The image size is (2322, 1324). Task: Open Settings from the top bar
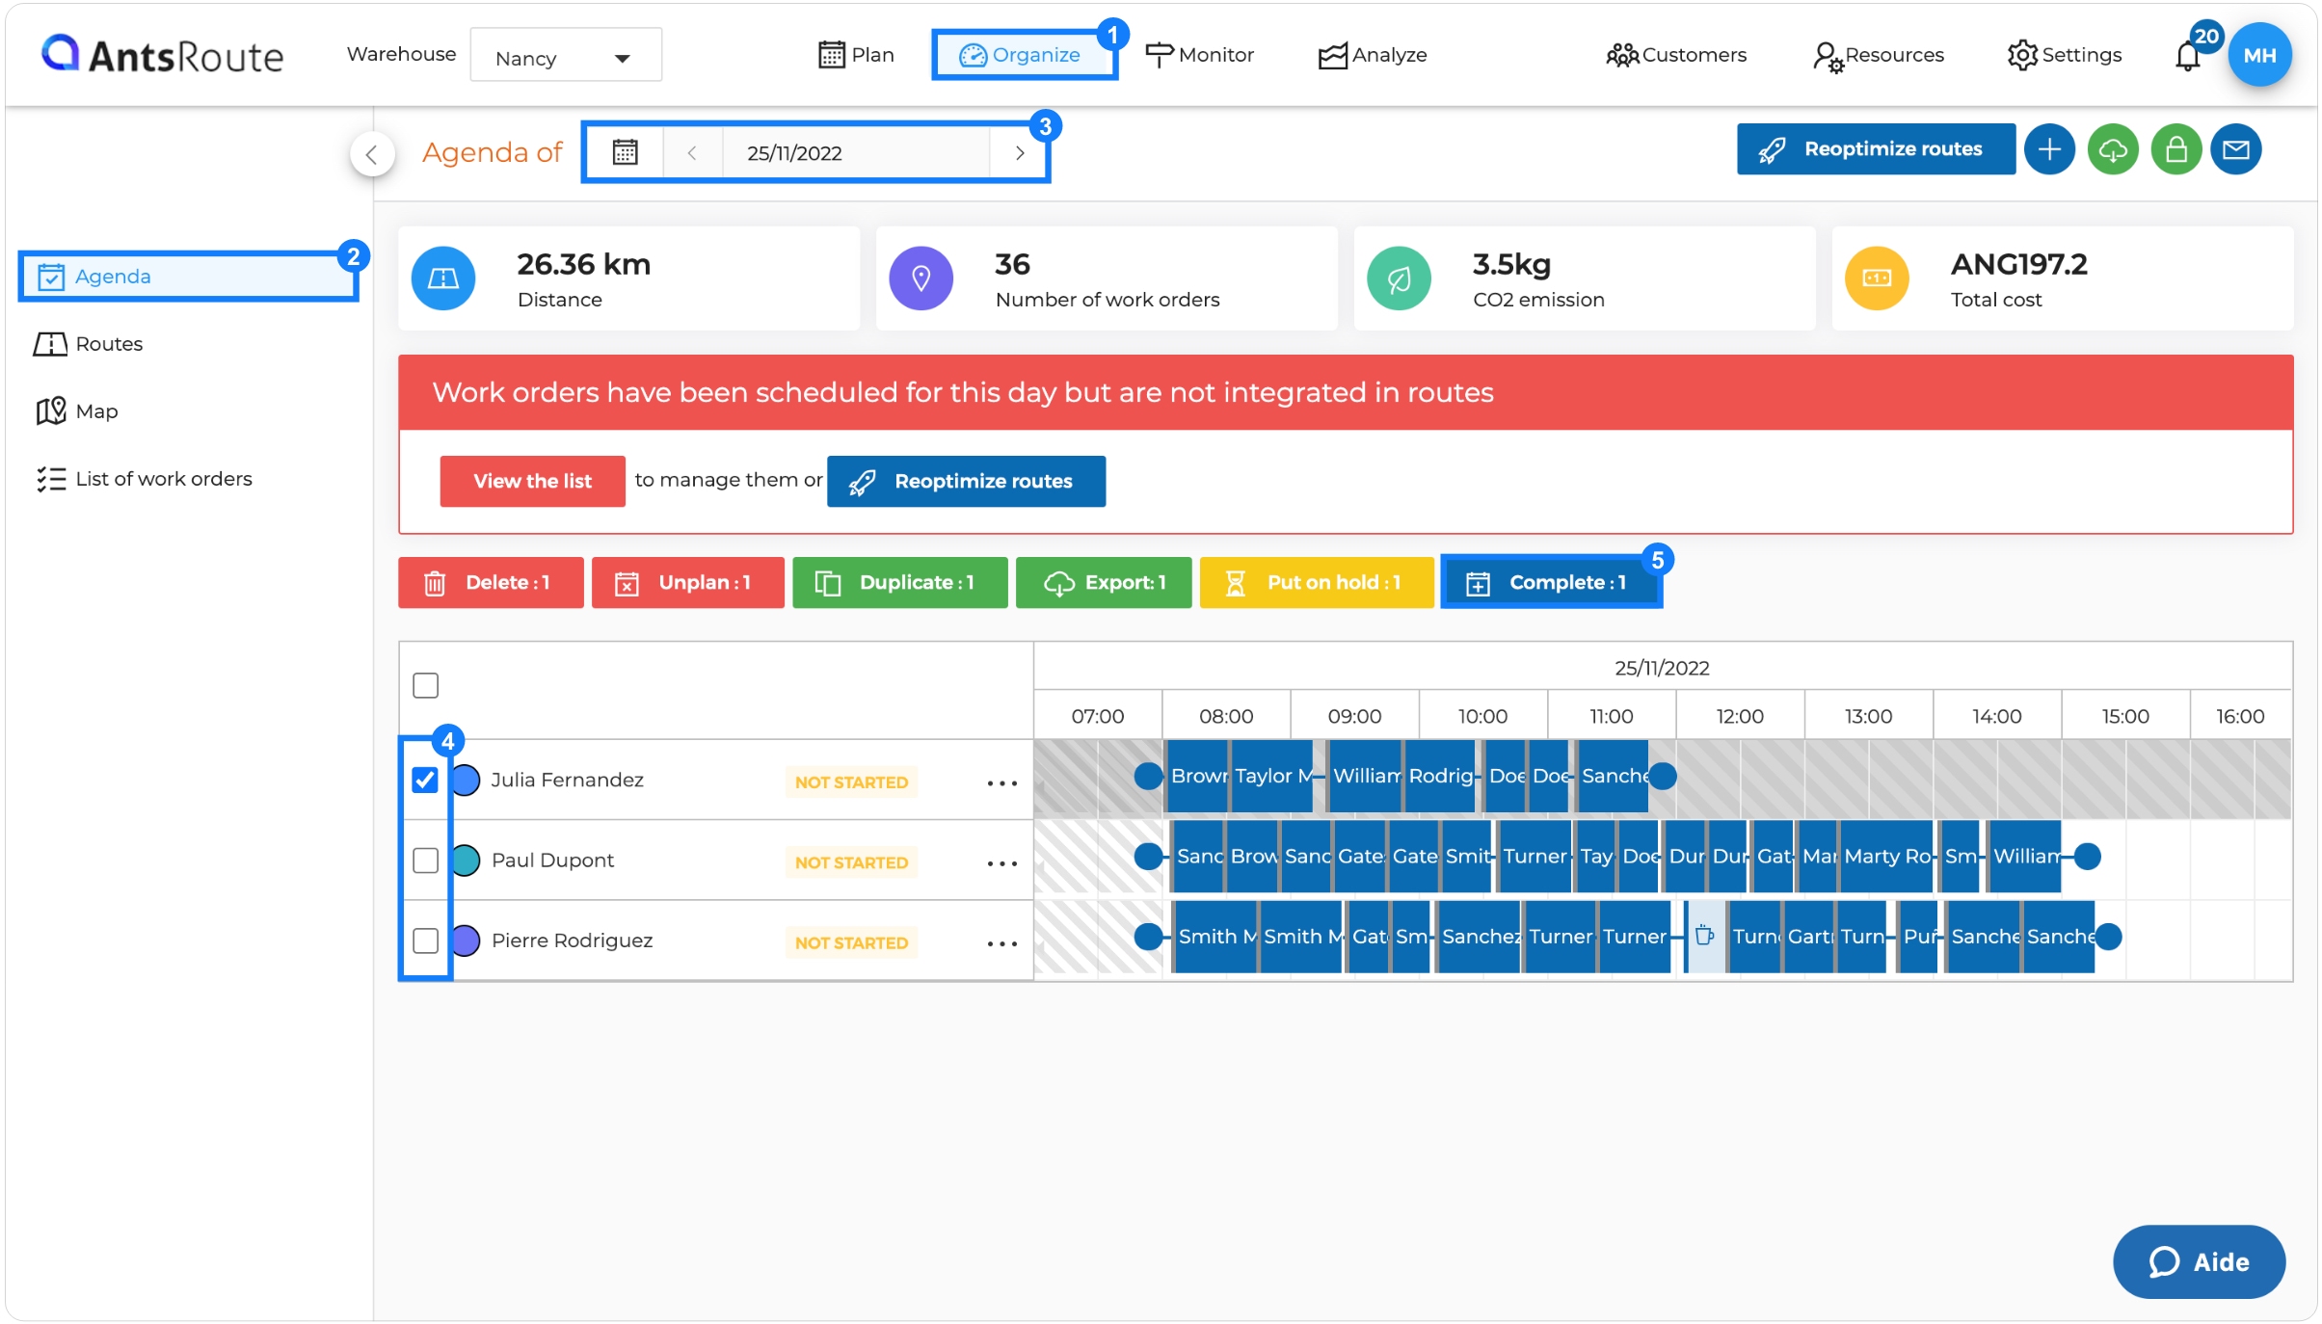click(2065, 55)
